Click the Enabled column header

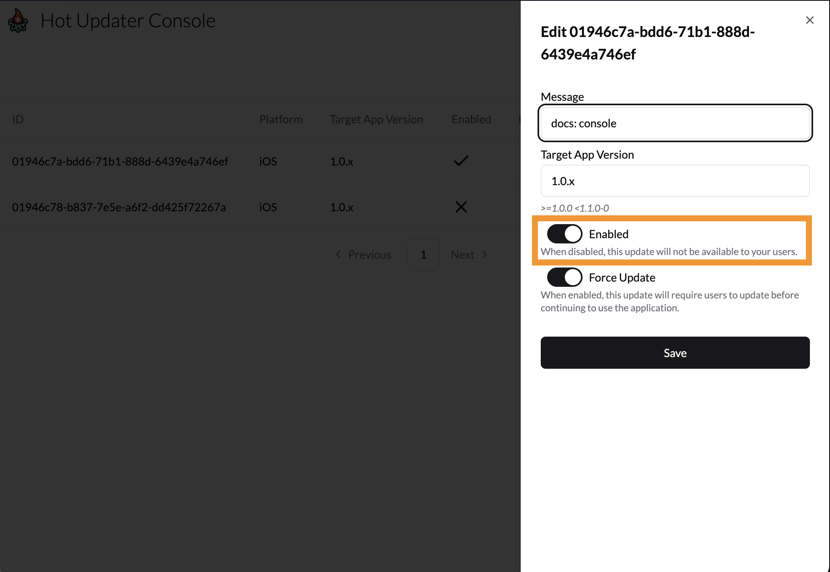[x=471, y=119]
